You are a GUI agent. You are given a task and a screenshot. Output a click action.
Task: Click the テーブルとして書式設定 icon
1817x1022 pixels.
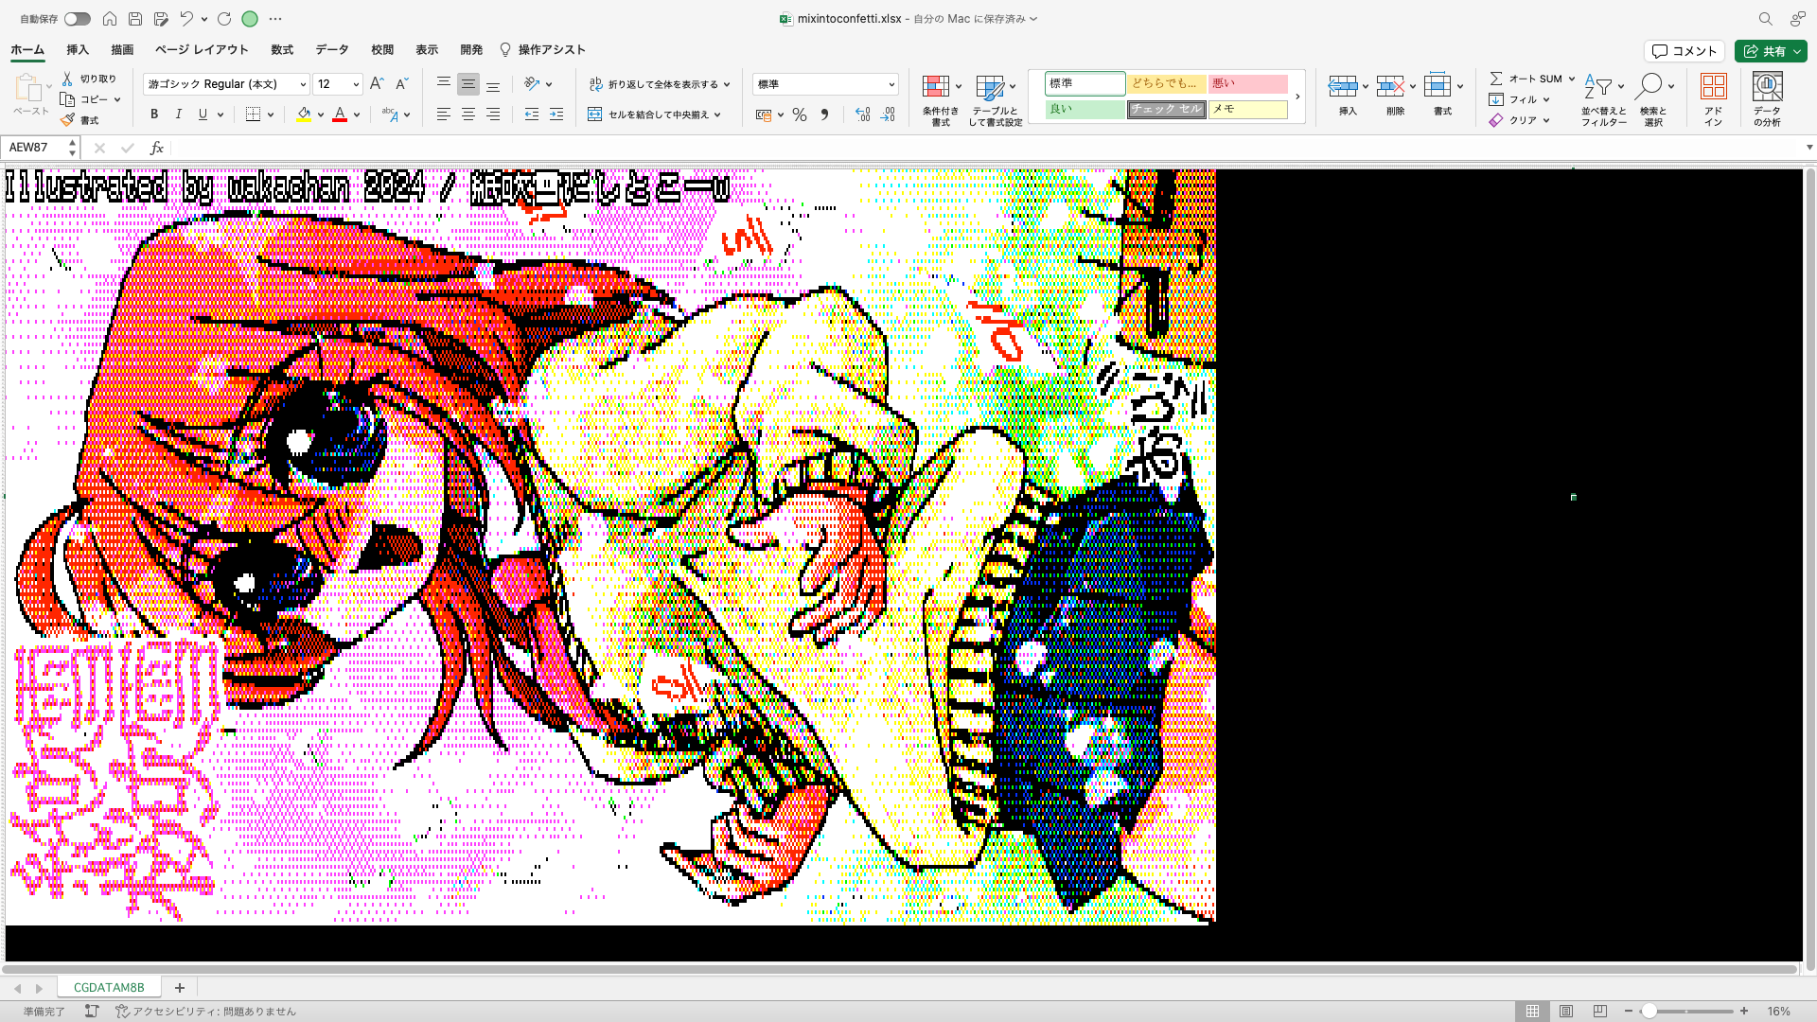click(x=990, y=88)
